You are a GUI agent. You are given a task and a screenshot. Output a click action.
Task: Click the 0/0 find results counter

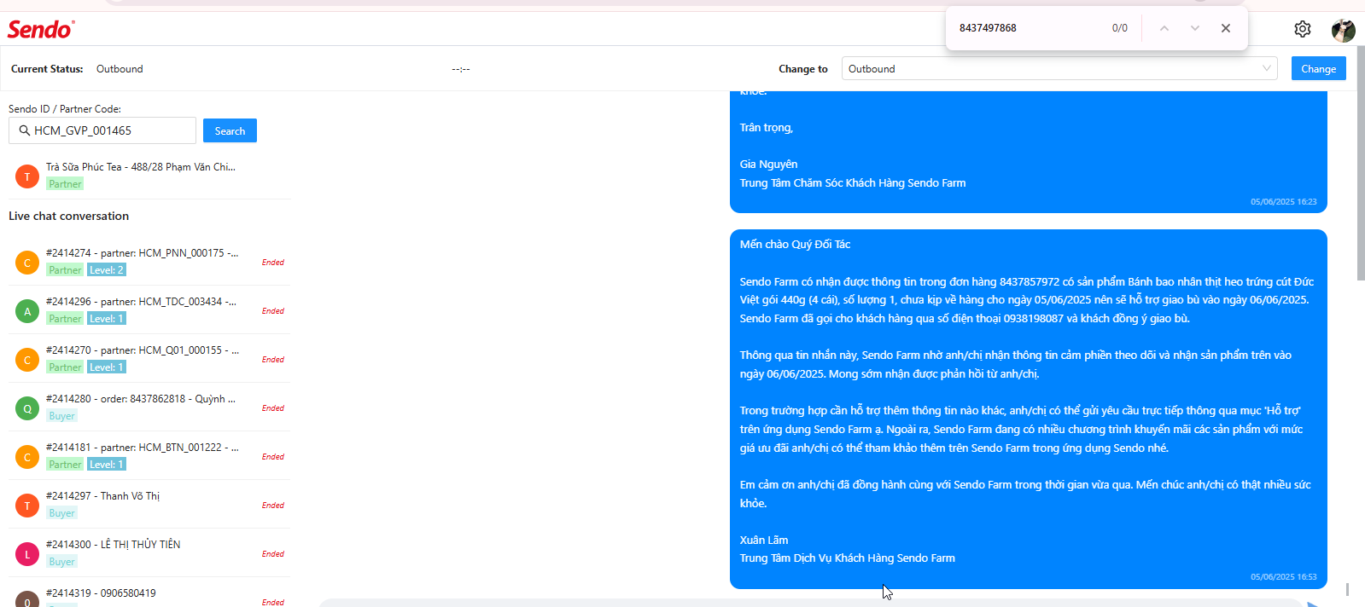click(1120, 28)
